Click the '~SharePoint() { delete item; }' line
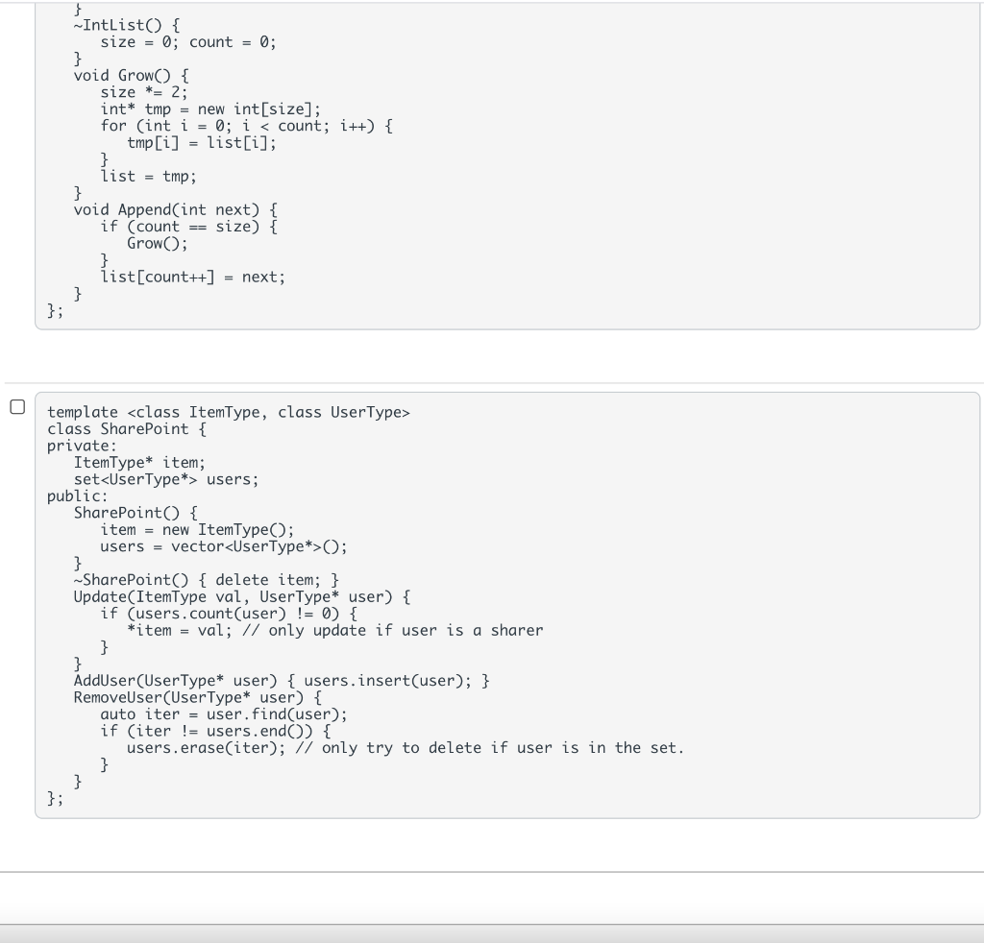 coord(207,580)
